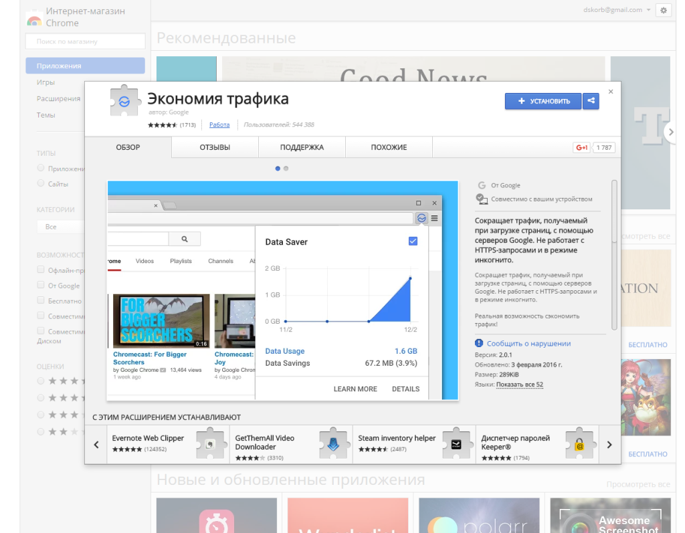Click the hamburger menu in the screenshot
The height and width of the screenshot is (533, 685).
(x=434, y=218)
